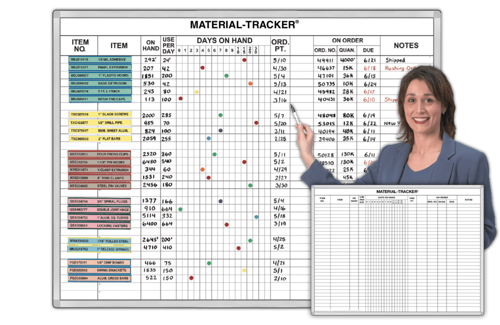This screenshot has width=500, height=325.
Task: Select the DAYS ON HAND column header
Action: pos(224,40)
